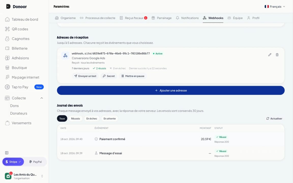
Task: Click the organisation avatar icon with badge
Action: tap(8, 176)
